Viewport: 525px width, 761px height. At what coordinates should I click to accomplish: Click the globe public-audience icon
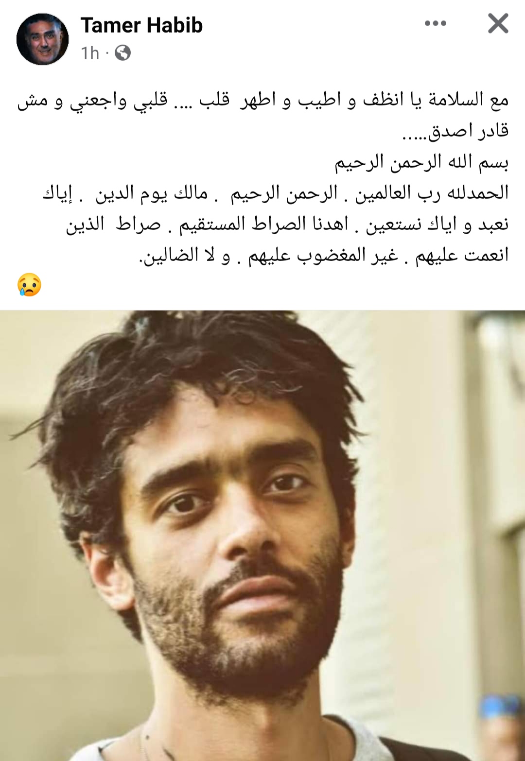122,52
